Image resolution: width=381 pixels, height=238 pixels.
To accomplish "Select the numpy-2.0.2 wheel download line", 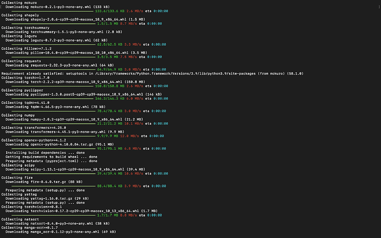I will pos(75,119).
